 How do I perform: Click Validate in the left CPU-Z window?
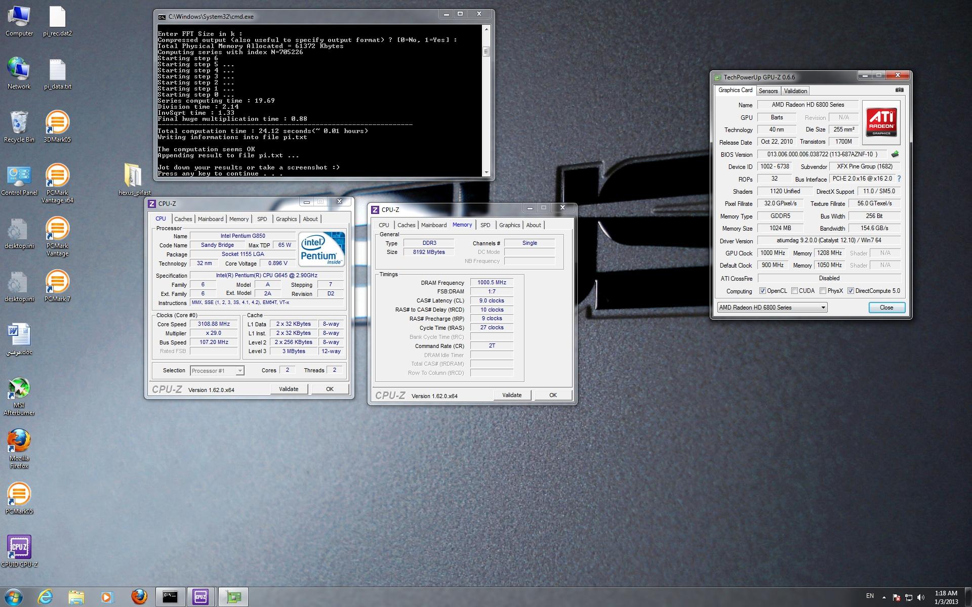coord(289,389)
